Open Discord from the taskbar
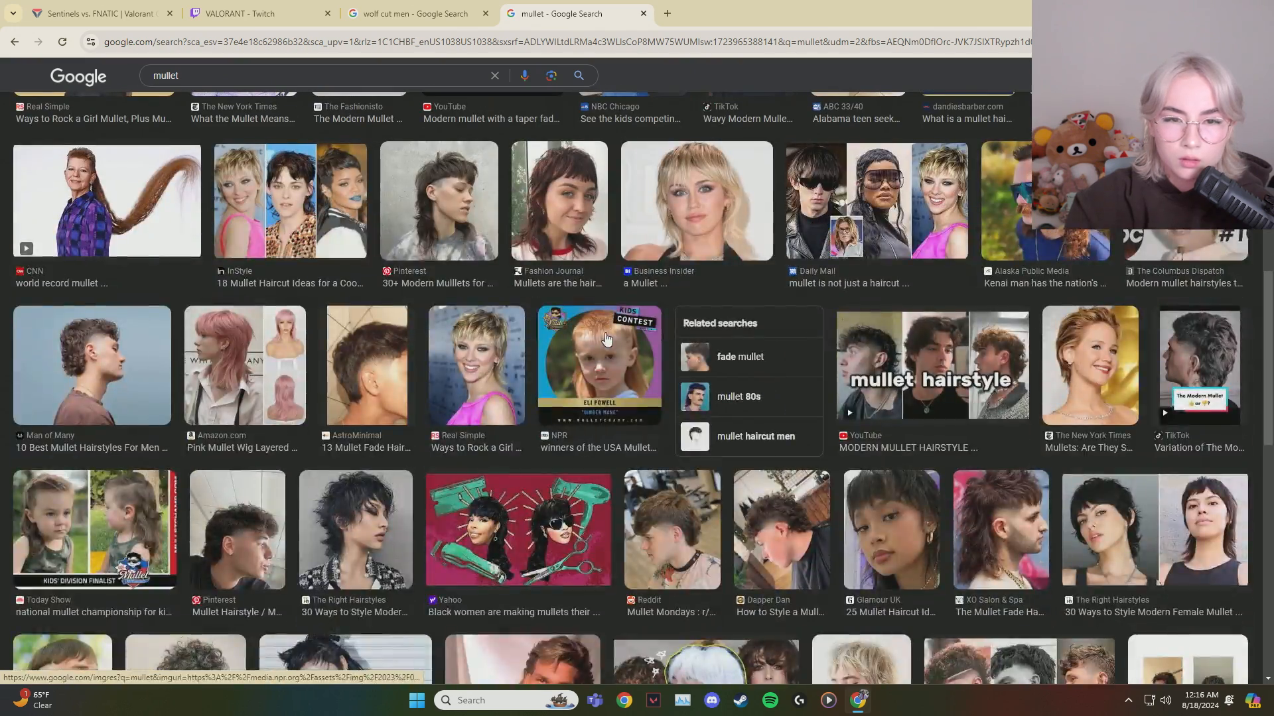Screen dimensions: 1274x716 (x=712, y=700)
